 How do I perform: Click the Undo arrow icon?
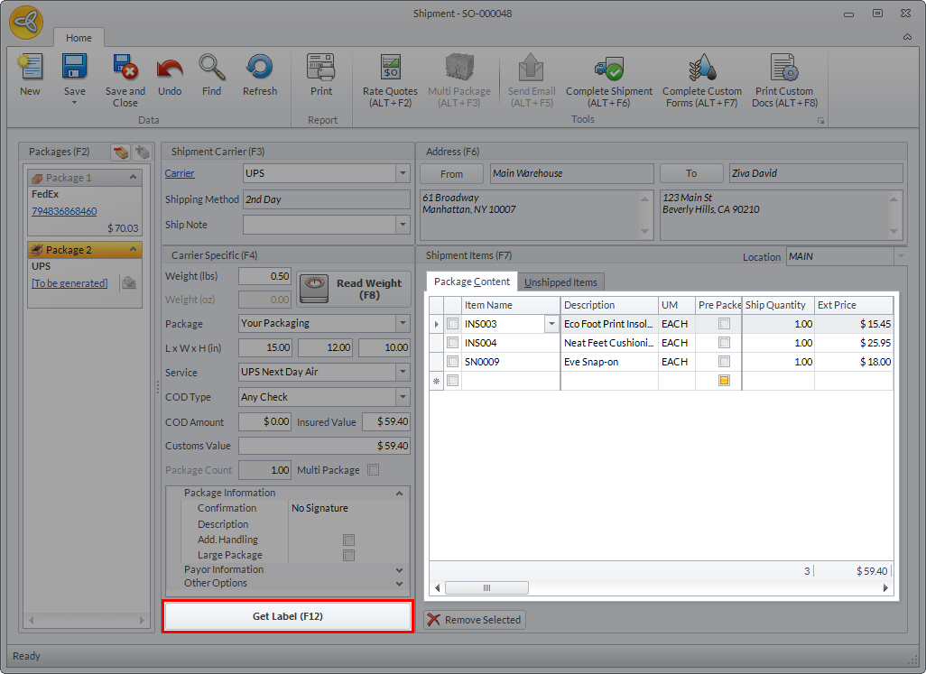[x=170, y=68]
